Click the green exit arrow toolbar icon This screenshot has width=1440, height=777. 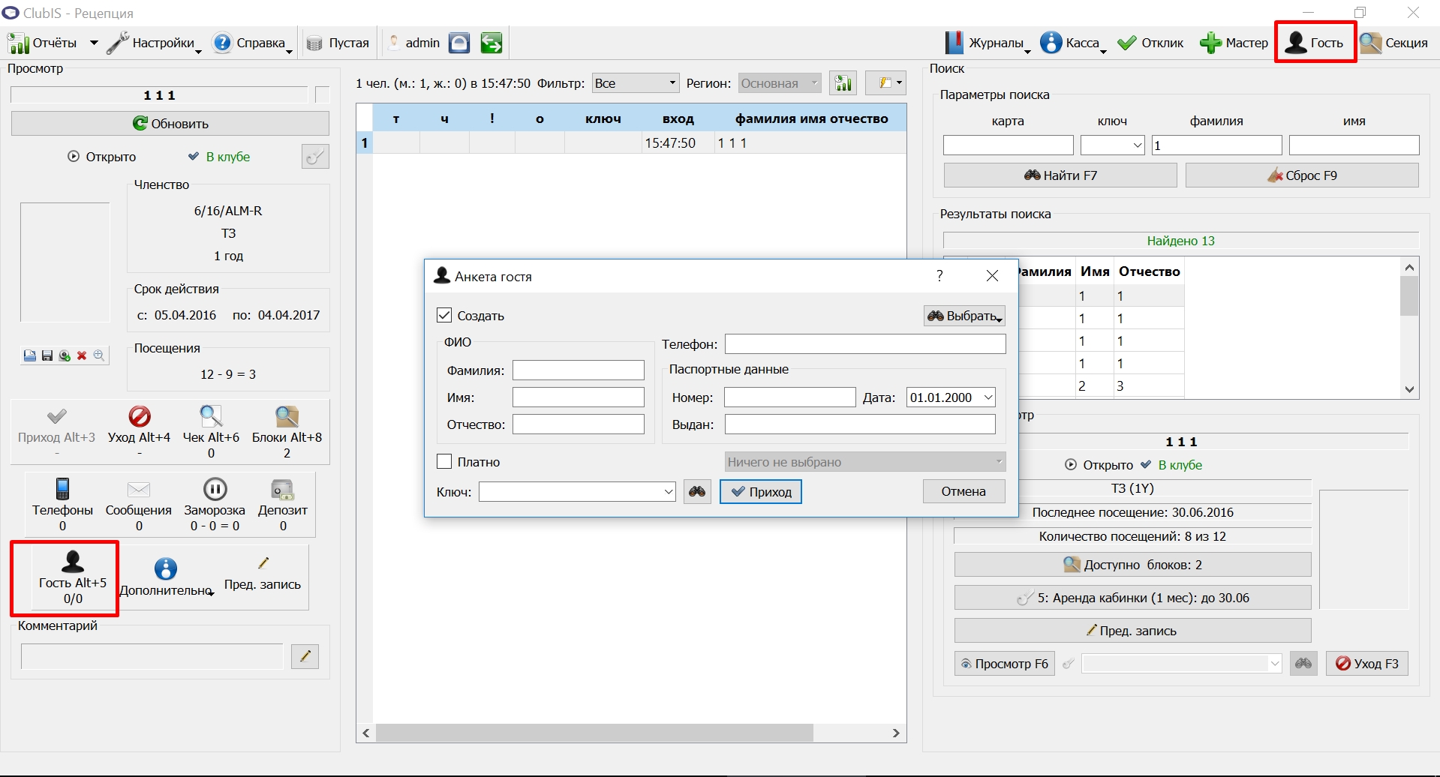[x=492, y=43]
